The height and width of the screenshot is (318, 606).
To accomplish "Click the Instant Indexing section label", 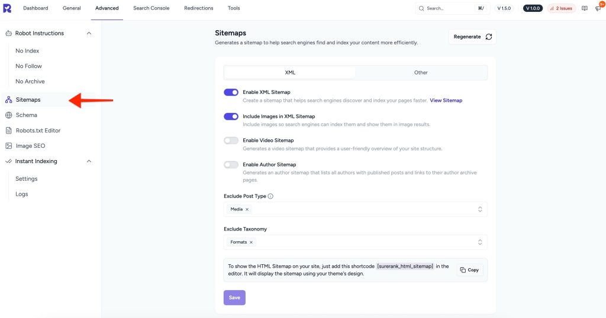I will point(36,161).
